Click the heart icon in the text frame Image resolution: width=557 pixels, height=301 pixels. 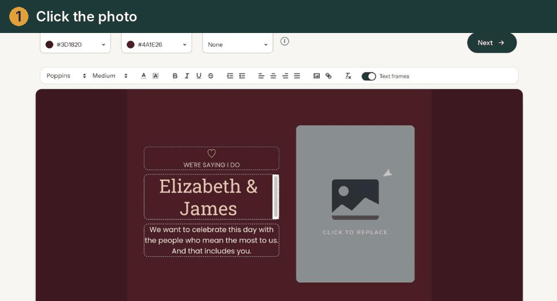point(211,153)
